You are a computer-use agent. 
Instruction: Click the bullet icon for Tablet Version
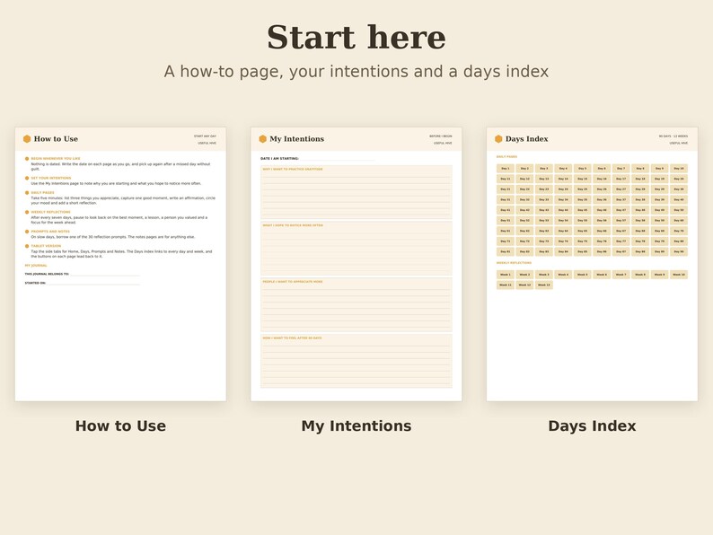27,246
